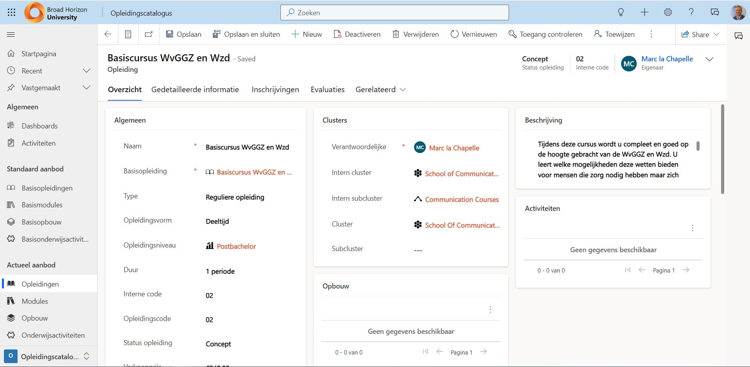Open Cluster School Of Communication link

pyautogui.click(x=462, y=225)
